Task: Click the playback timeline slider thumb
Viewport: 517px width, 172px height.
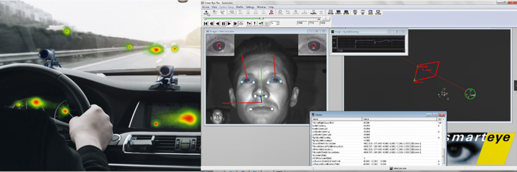Action: (x=261, y=19)
